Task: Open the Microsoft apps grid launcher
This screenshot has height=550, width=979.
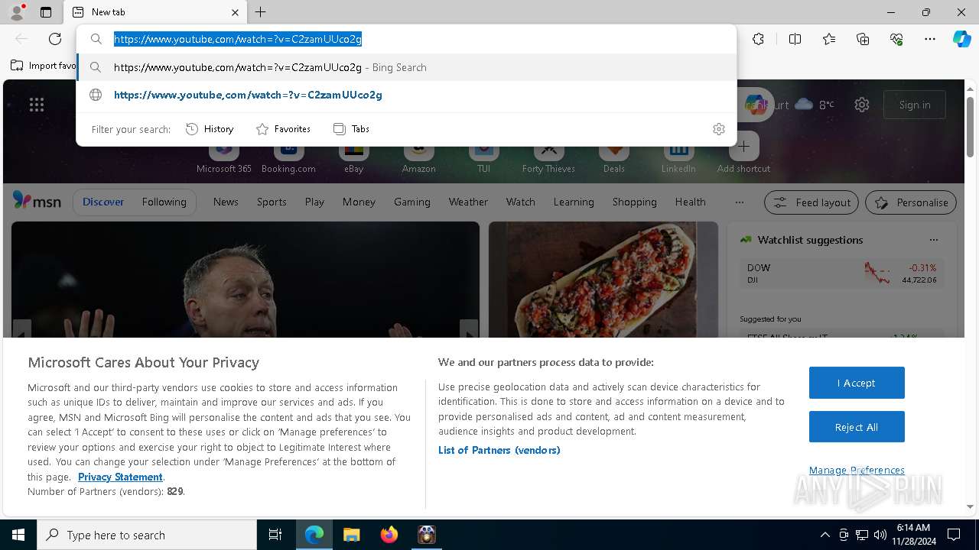Action: pyautogui.click(x=37, y=105)
